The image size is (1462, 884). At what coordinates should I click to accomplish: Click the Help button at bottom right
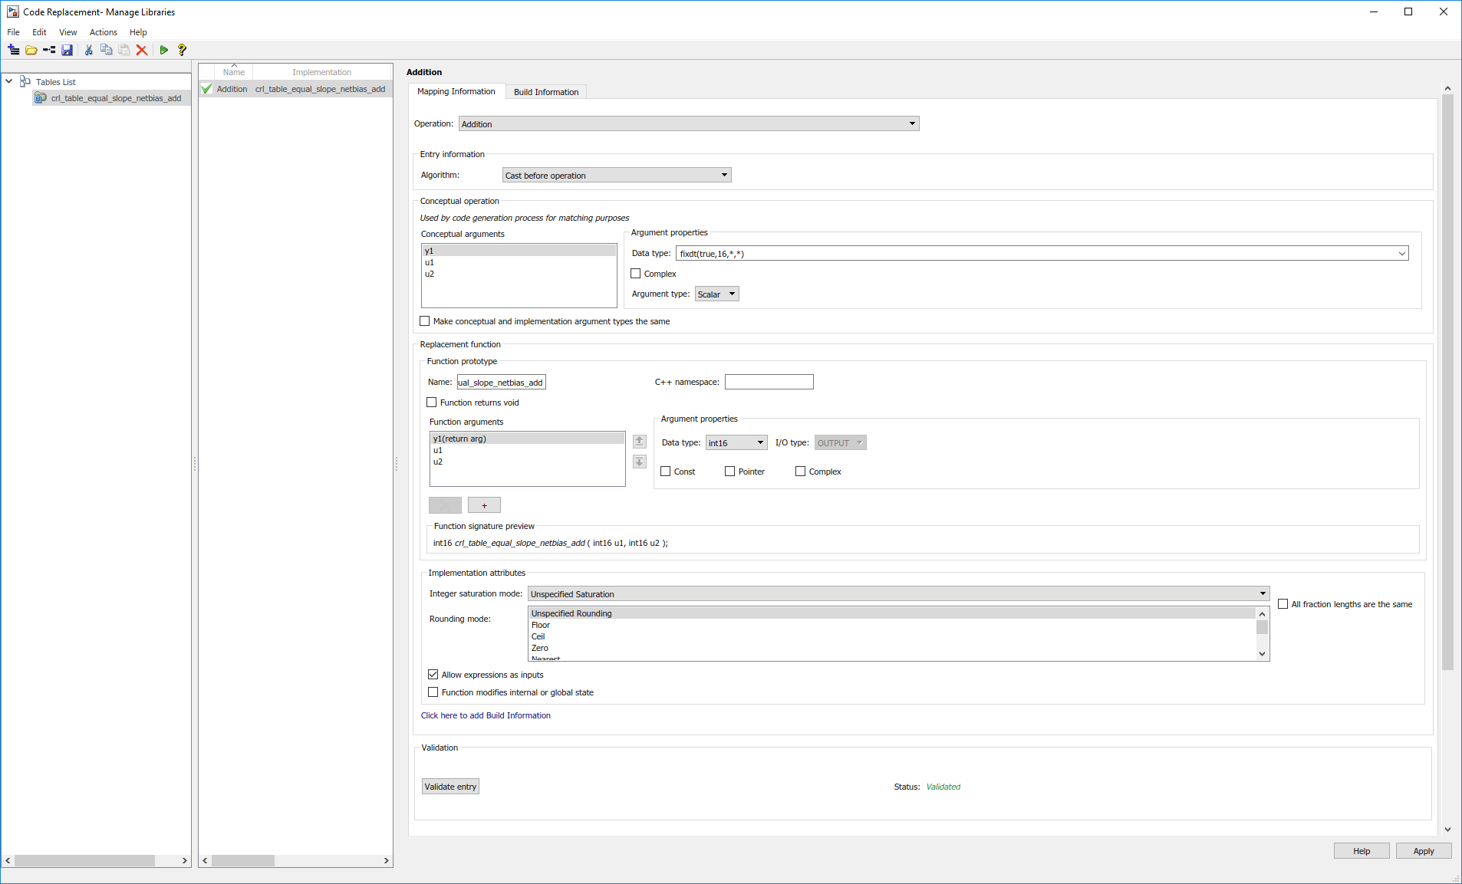pos(1362,851)
